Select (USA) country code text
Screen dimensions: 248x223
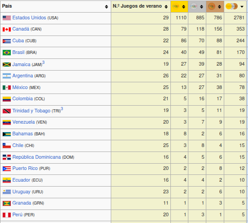coord(53,18)
